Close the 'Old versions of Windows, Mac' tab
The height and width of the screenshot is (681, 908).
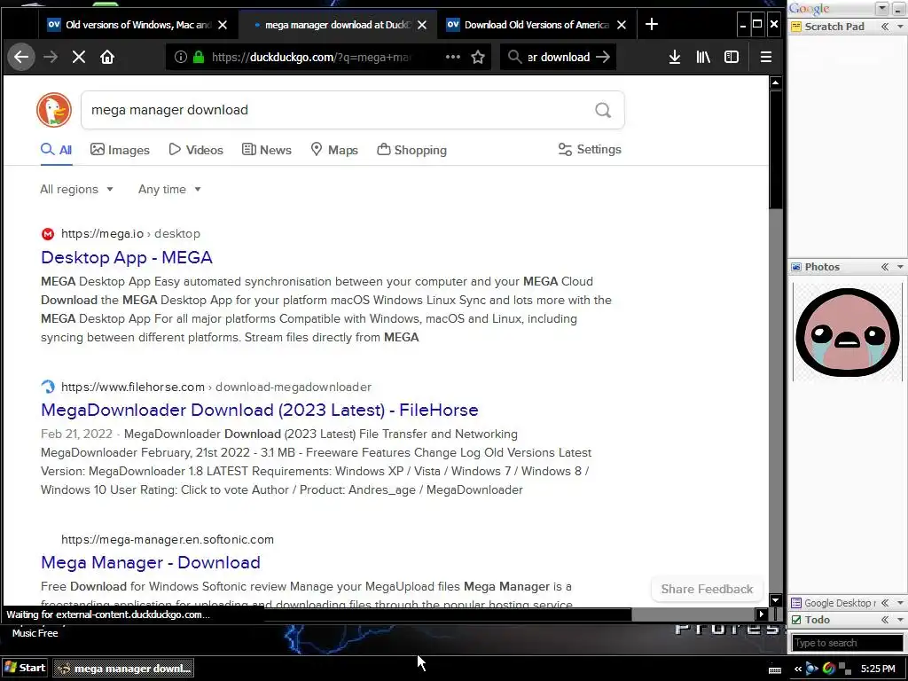223,25
